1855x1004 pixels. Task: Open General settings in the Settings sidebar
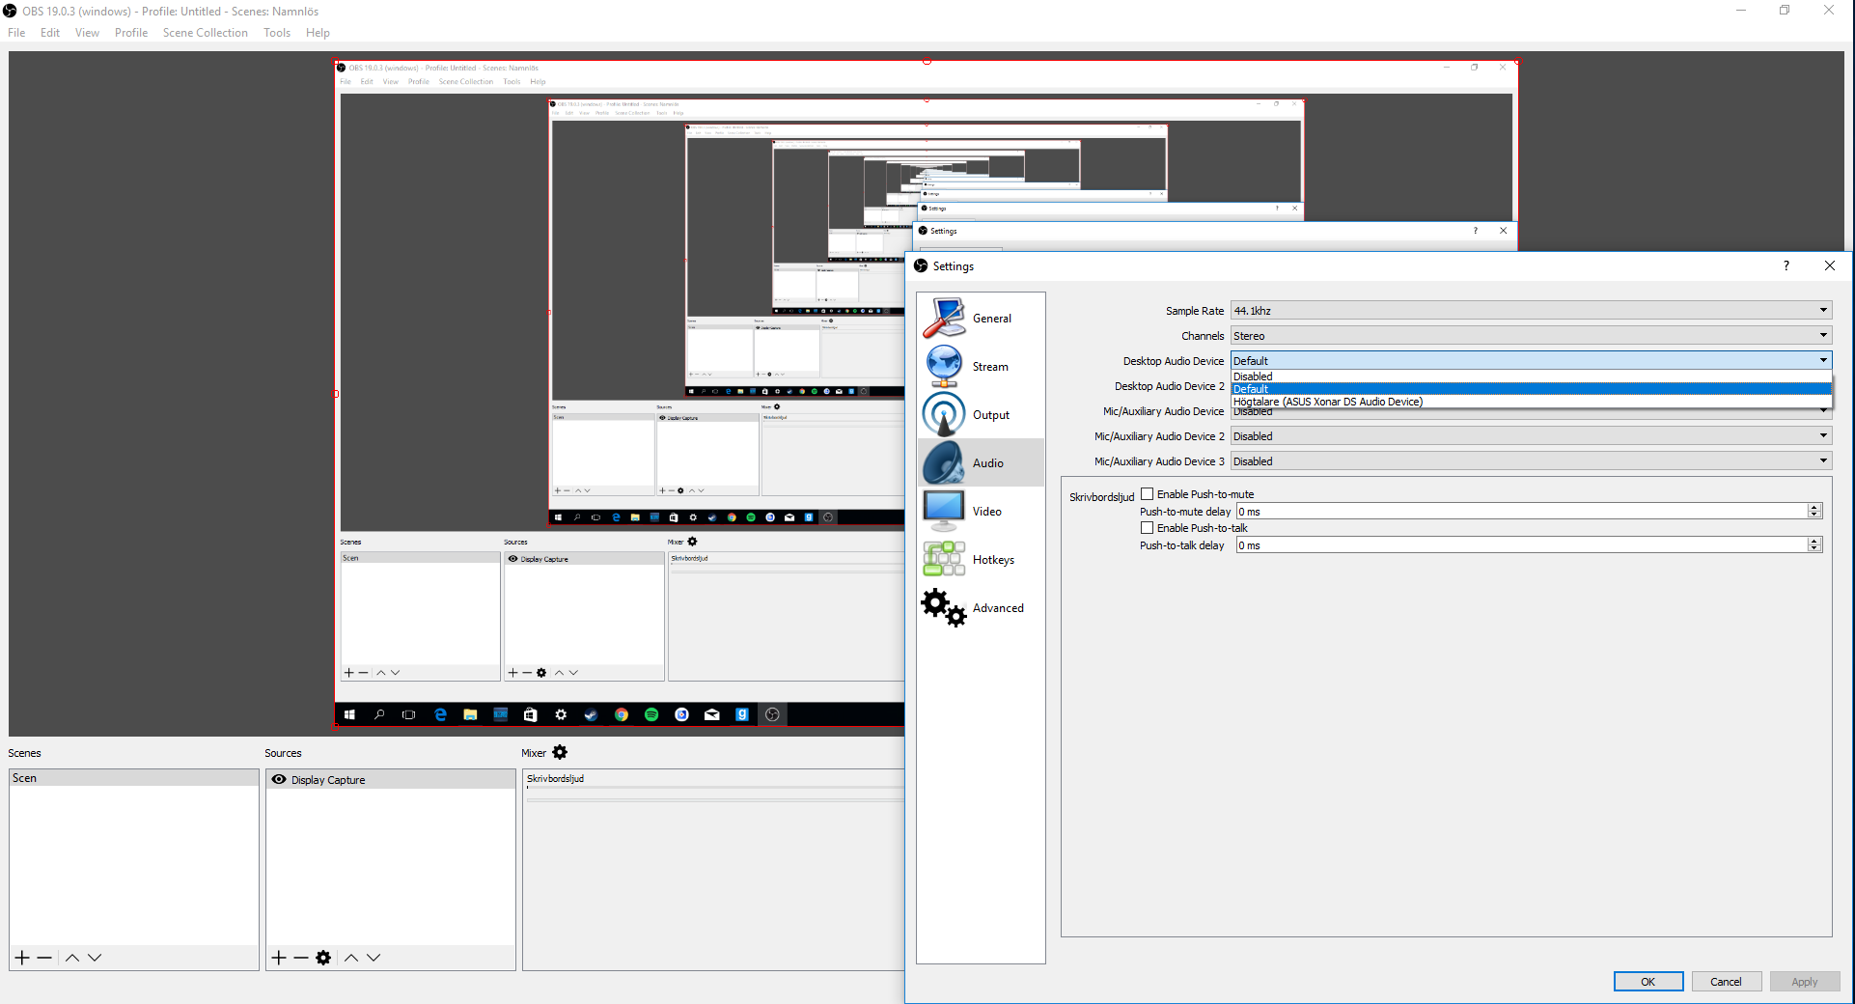point(981,318)
